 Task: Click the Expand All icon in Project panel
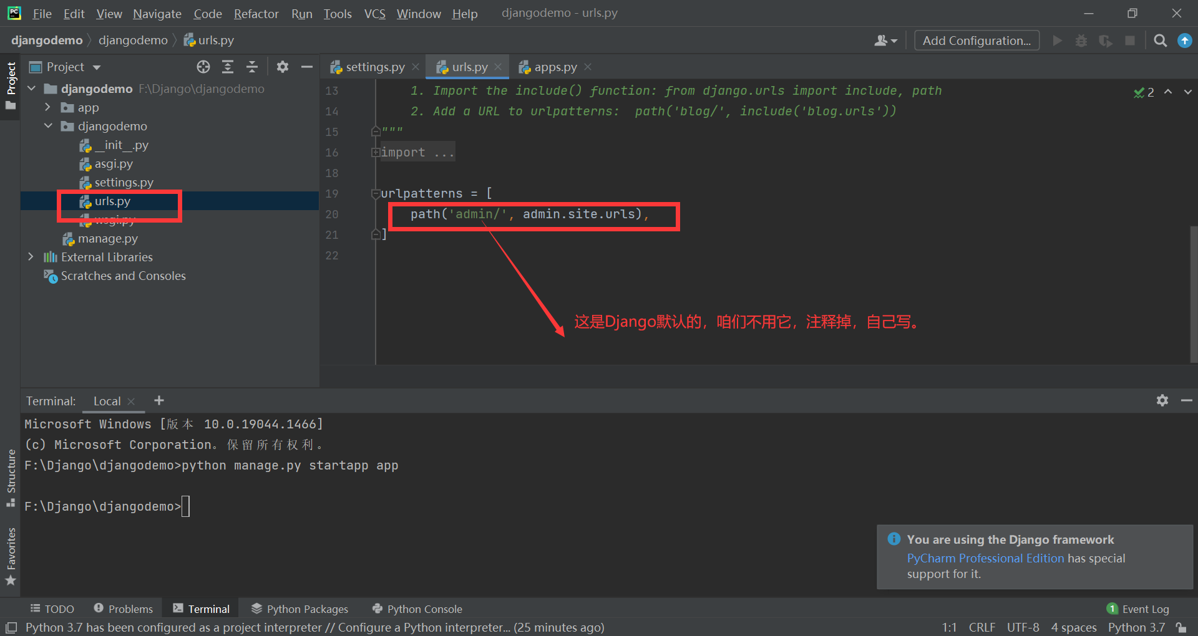tap(228, 67)
